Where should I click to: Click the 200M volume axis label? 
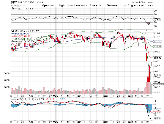7,87
